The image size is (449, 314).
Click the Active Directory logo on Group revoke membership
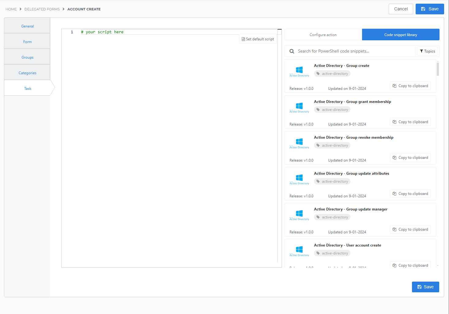click(x=299, y=144)
